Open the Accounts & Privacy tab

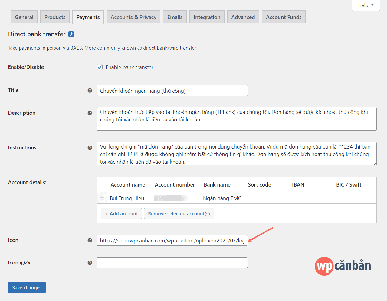133,17
